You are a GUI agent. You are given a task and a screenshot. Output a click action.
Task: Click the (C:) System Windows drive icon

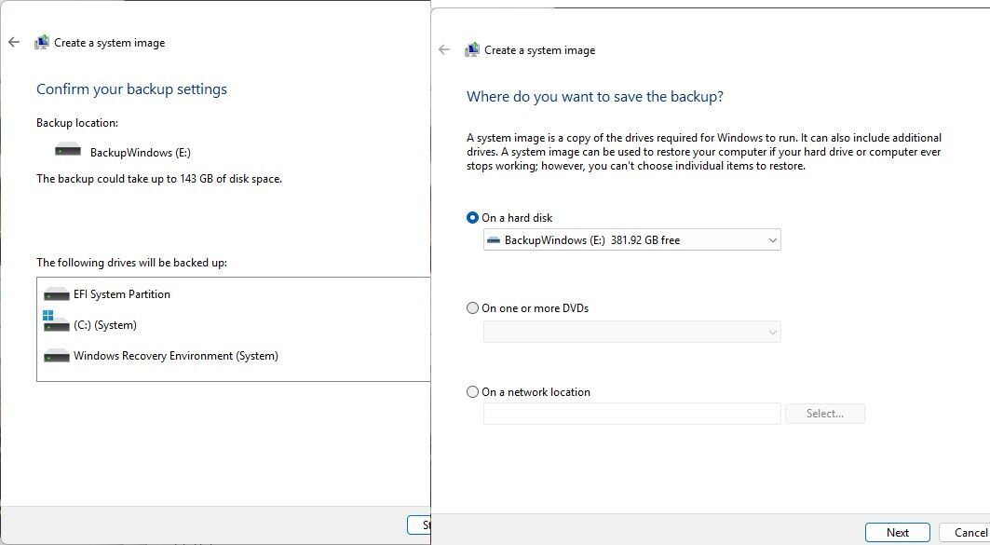(56, 323)
